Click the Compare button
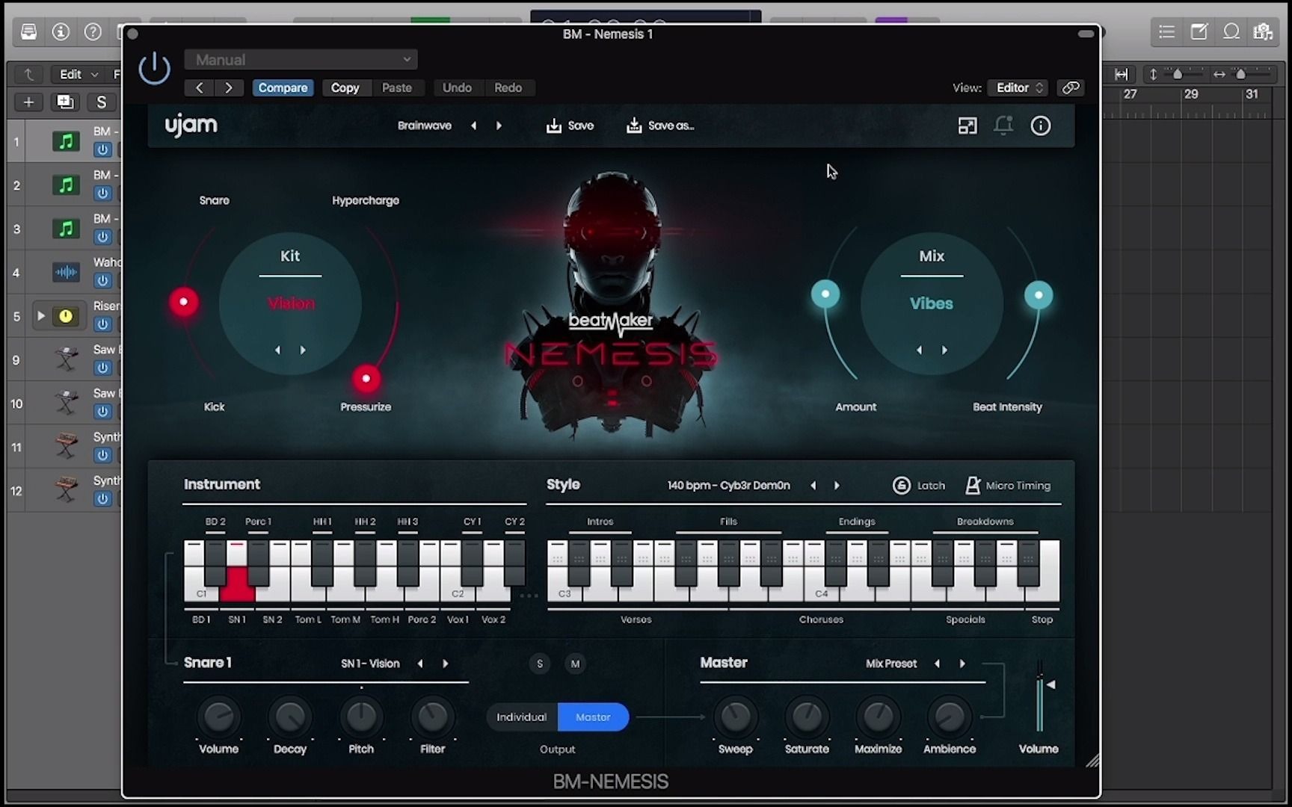This screenshot has width=1292, height=807. point(283,87)
